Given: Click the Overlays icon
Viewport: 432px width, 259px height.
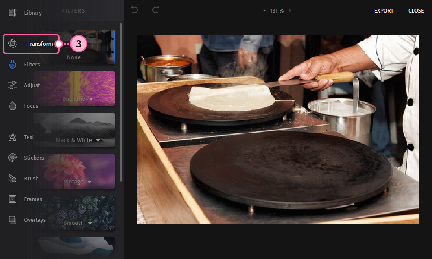Looking at the screenshot, I should tap(13, 220).
